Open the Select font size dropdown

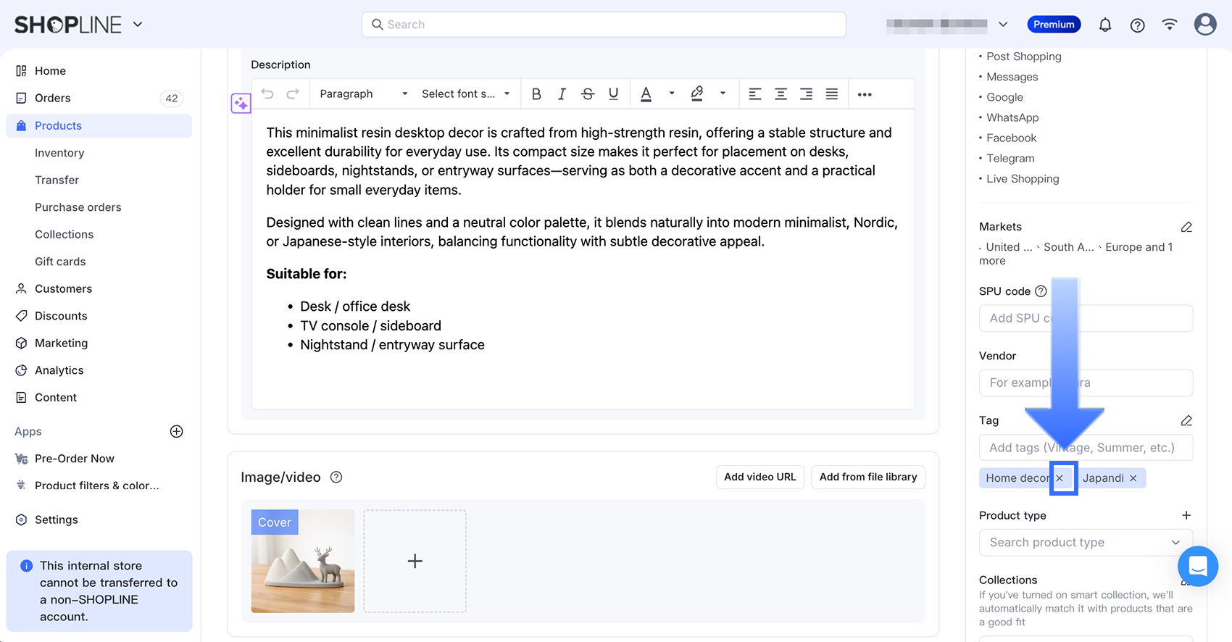465,94
